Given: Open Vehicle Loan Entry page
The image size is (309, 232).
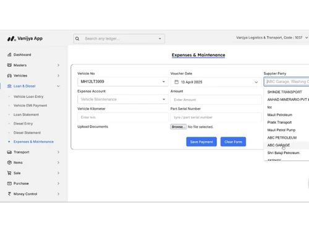Looking at the screenshot, I should point(28,97).
